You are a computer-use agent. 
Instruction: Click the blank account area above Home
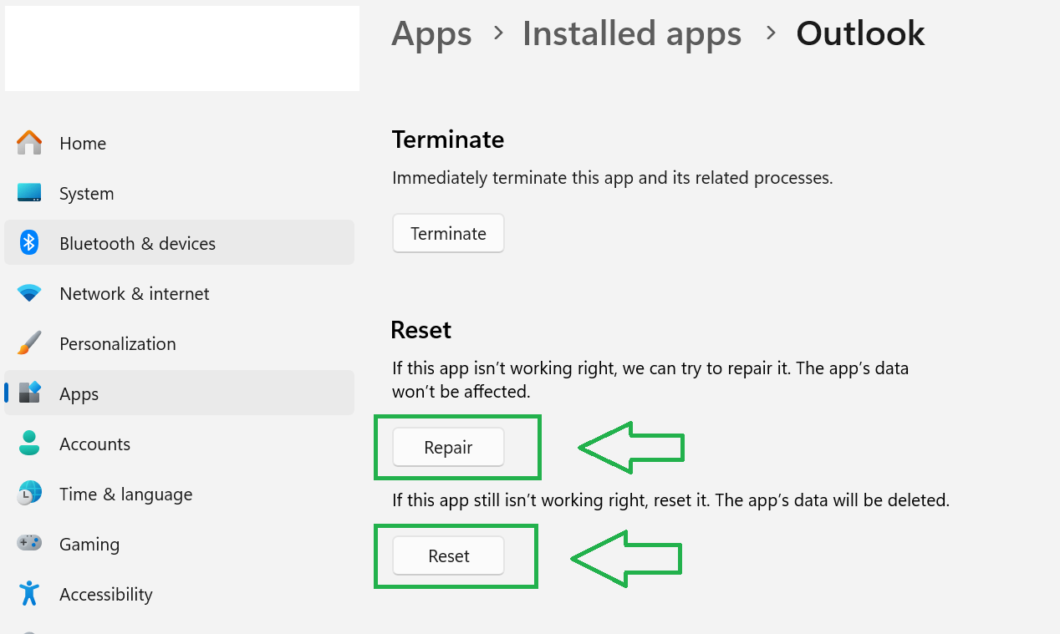(182, 48)
